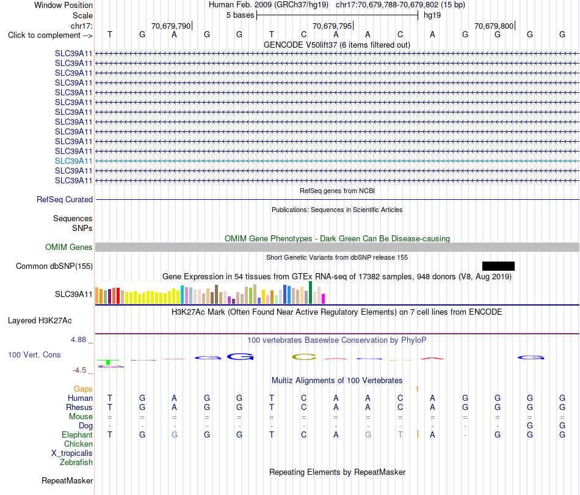Click the orange insertion bar in Elephant row
580x495 pixels.
[x=418, y=435]
